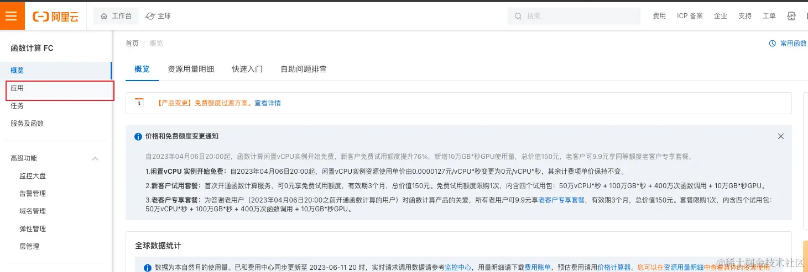The image size is (808, 272).
Task: Click the 常用函数 clock icon
Action: click(773, 44)
